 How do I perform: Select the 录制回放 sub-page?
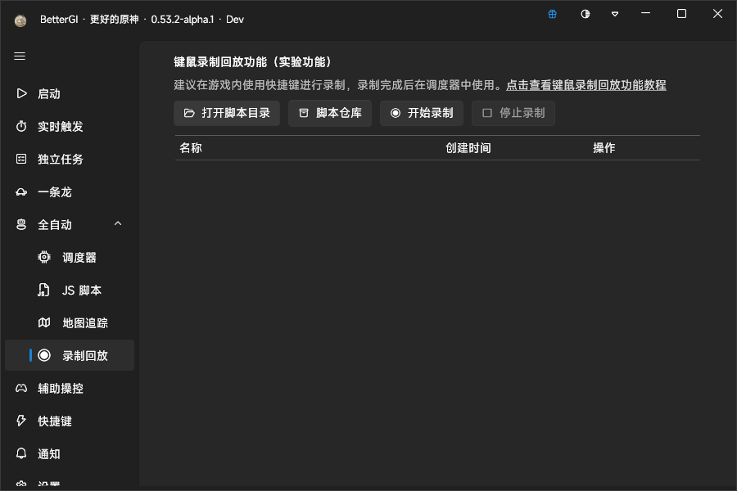pos(70,355)
